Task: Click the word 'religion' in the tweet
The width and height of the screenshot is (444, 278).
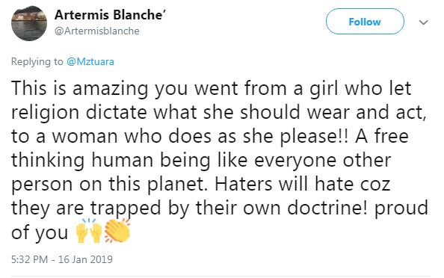Action: pyautogui.click(x=46, y=113)
